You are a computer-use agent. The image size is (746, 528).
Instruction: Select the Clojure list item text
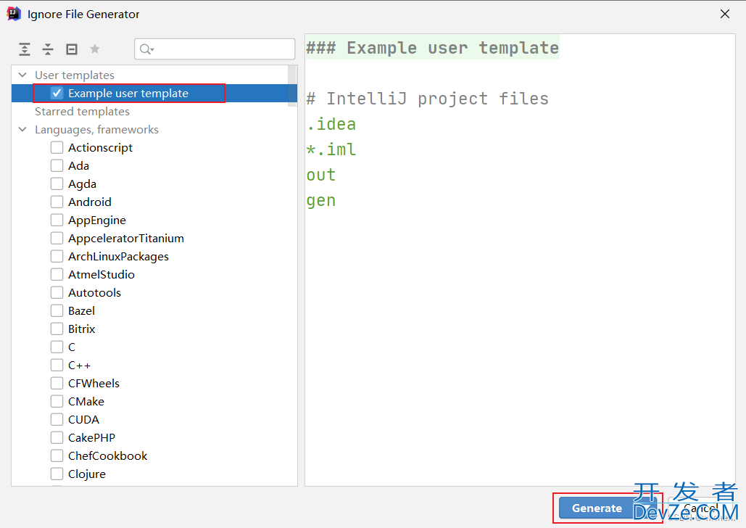tap(86, 474)
